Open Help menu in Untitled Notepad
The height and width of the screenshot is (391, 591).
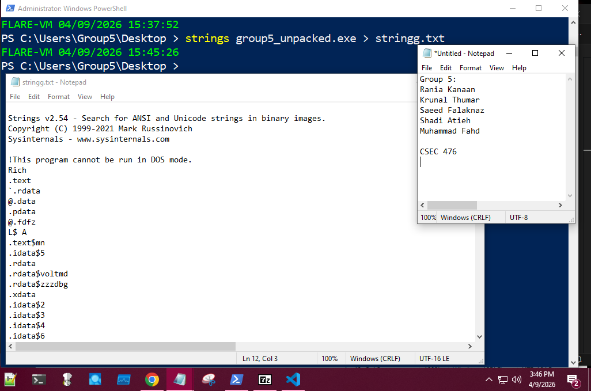519,68
